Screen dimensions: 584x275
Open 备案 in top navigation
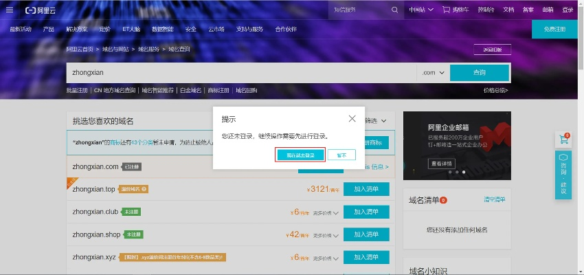[x=528, y=10]
